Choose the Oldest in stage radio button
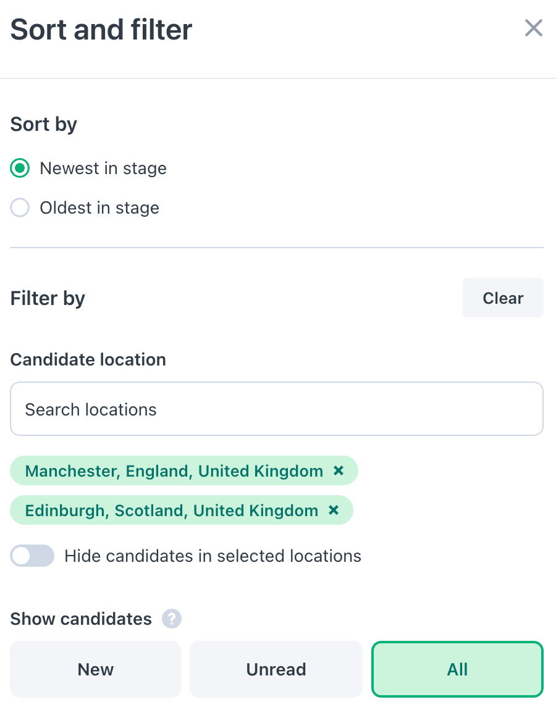The width and height of the screenshot is (556, 710). tap(20, 208)
